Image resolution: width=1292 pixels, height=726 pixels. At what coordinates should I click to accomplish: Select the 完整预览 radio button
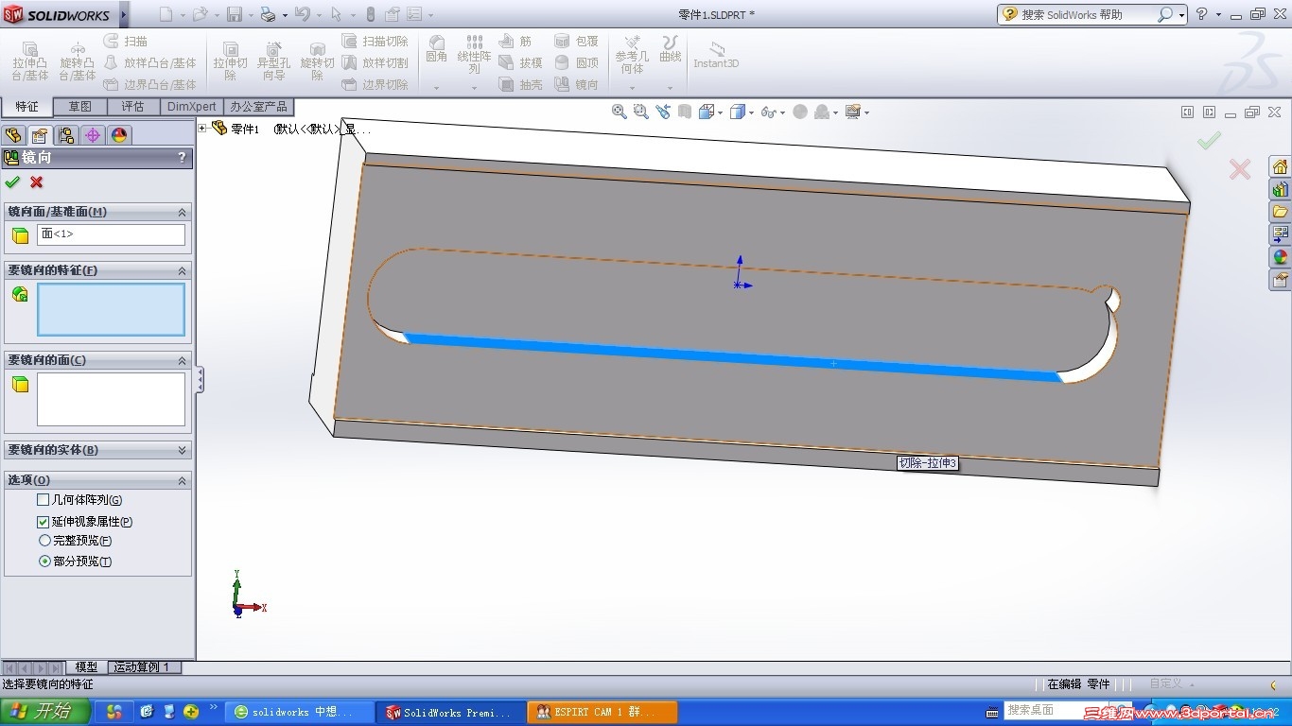(44, 541)
